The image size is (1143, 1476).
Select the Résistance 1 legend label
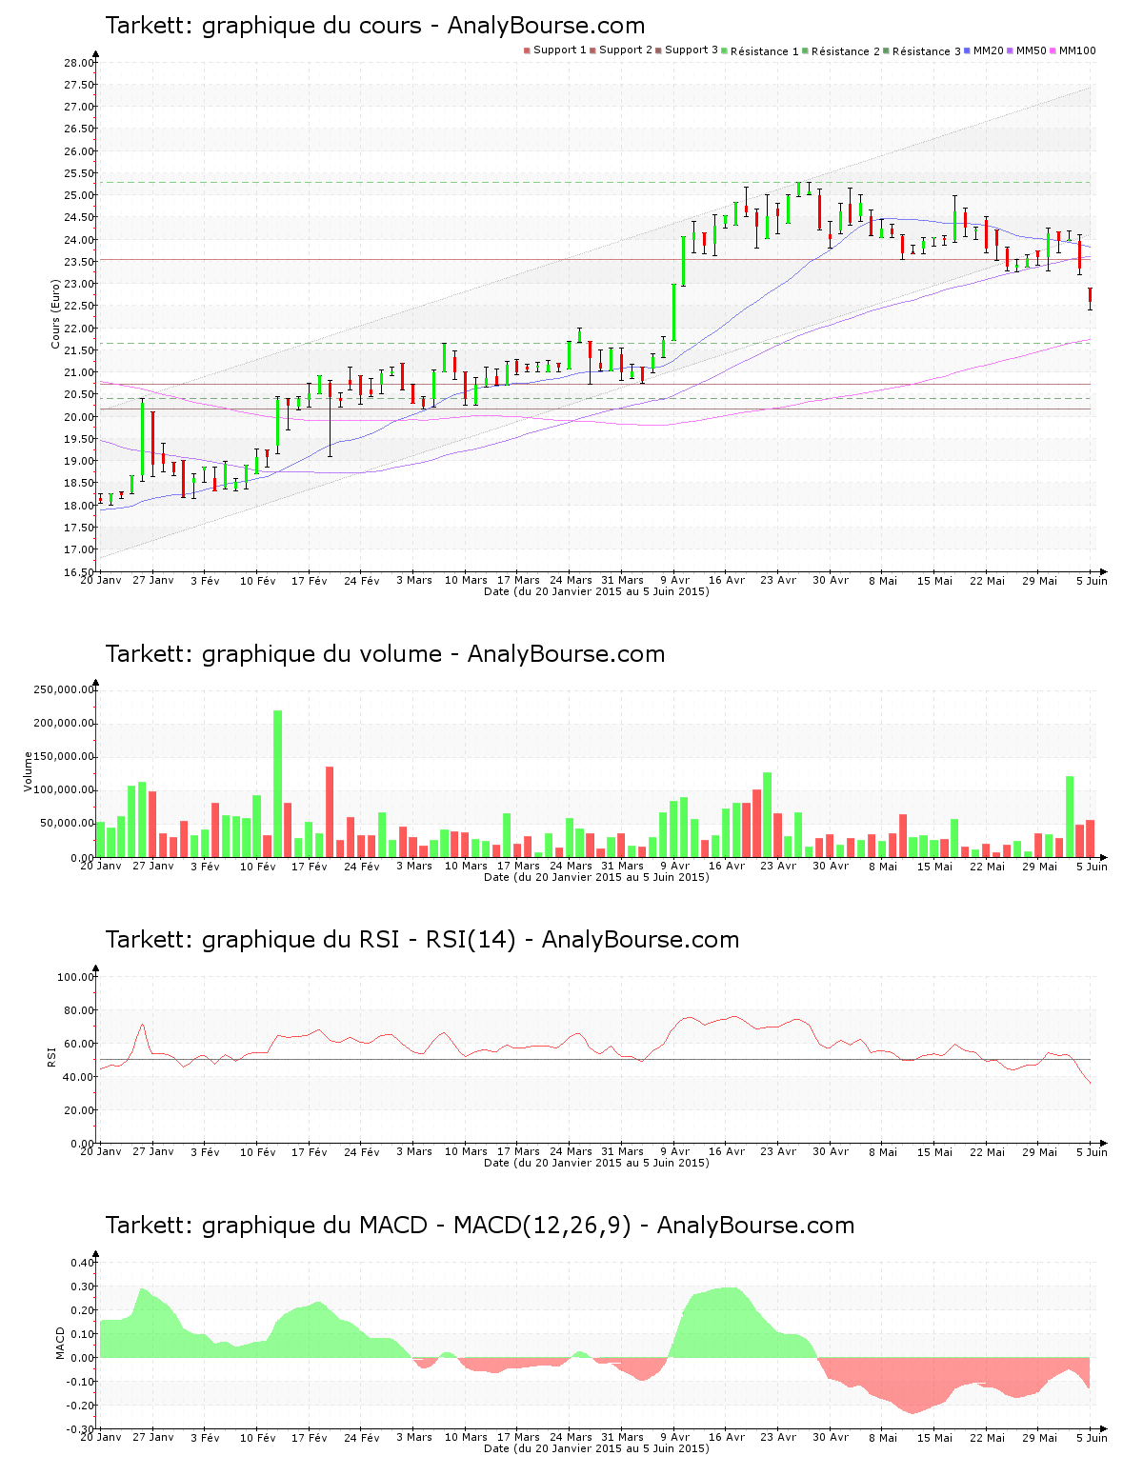(x=765, y=51)
